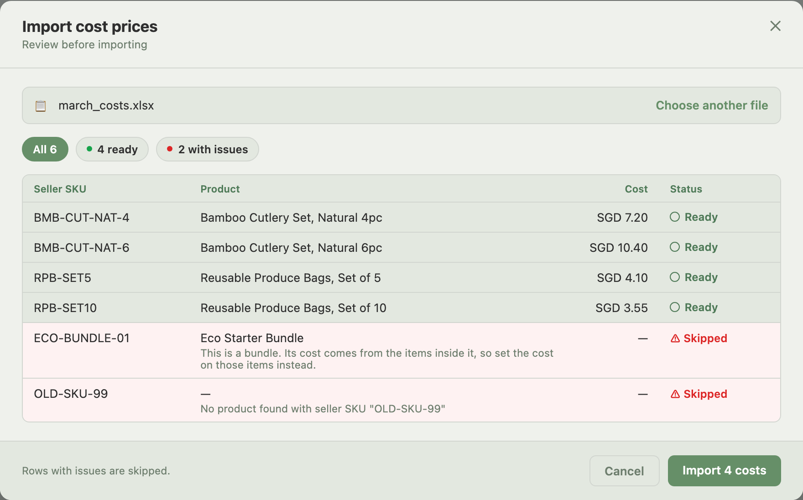Click Bamboo Cutlery Set, Natural 6pc product name
This screenshot has height=500, width=803.
pyautogui.click(x=291, y=248)
